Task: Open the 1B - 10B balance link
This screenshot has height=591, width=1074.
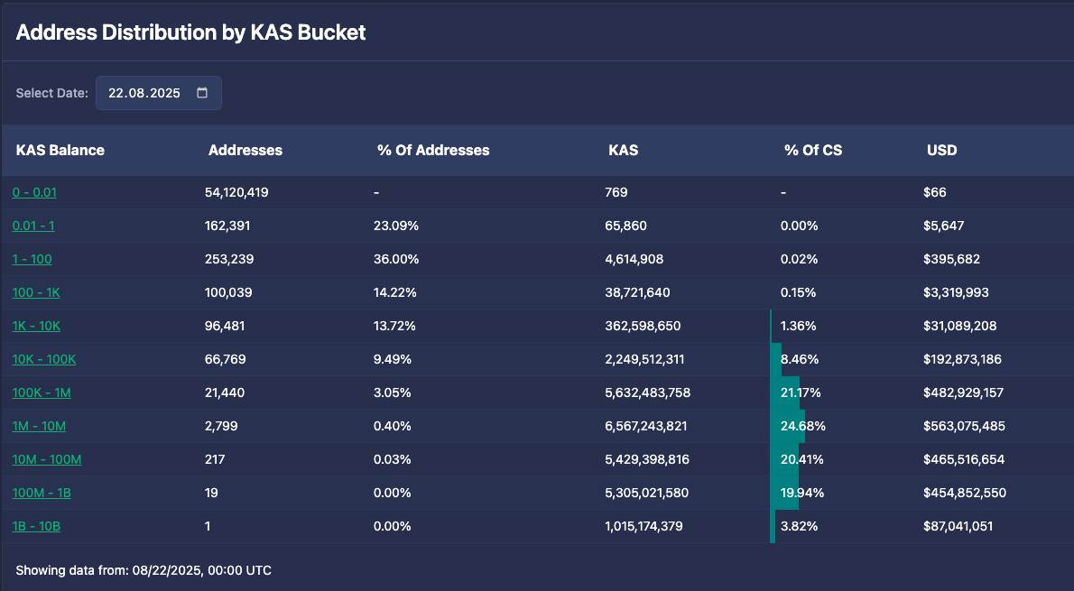Action: tap(36, 526)
